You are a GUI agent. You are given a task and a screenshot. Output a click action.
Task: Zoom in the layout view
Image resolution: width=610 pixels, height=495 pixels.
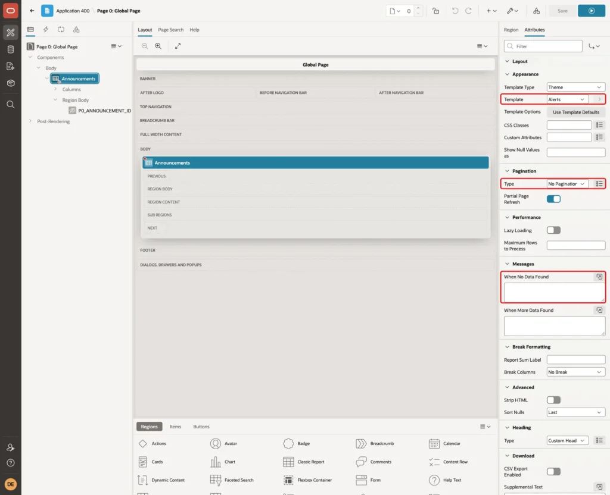[158, 46]
